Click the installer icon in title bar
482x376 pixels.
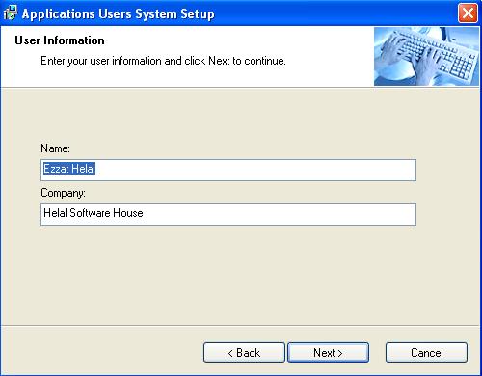point(11,13)
